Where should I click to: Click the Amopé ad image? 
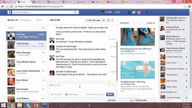point(137,70)
